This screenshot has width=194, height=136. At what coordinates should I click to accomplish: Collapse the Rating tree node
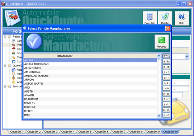click(5, 37)
